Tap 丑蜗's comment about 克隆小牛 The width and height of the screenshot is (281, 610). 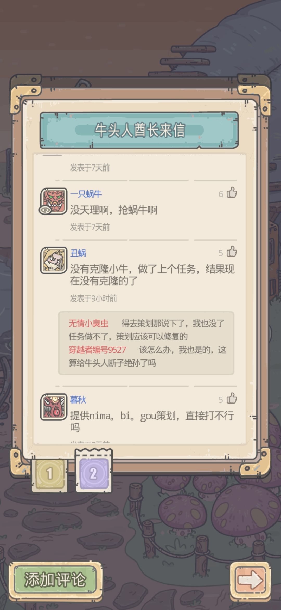(x=152, y=275)
